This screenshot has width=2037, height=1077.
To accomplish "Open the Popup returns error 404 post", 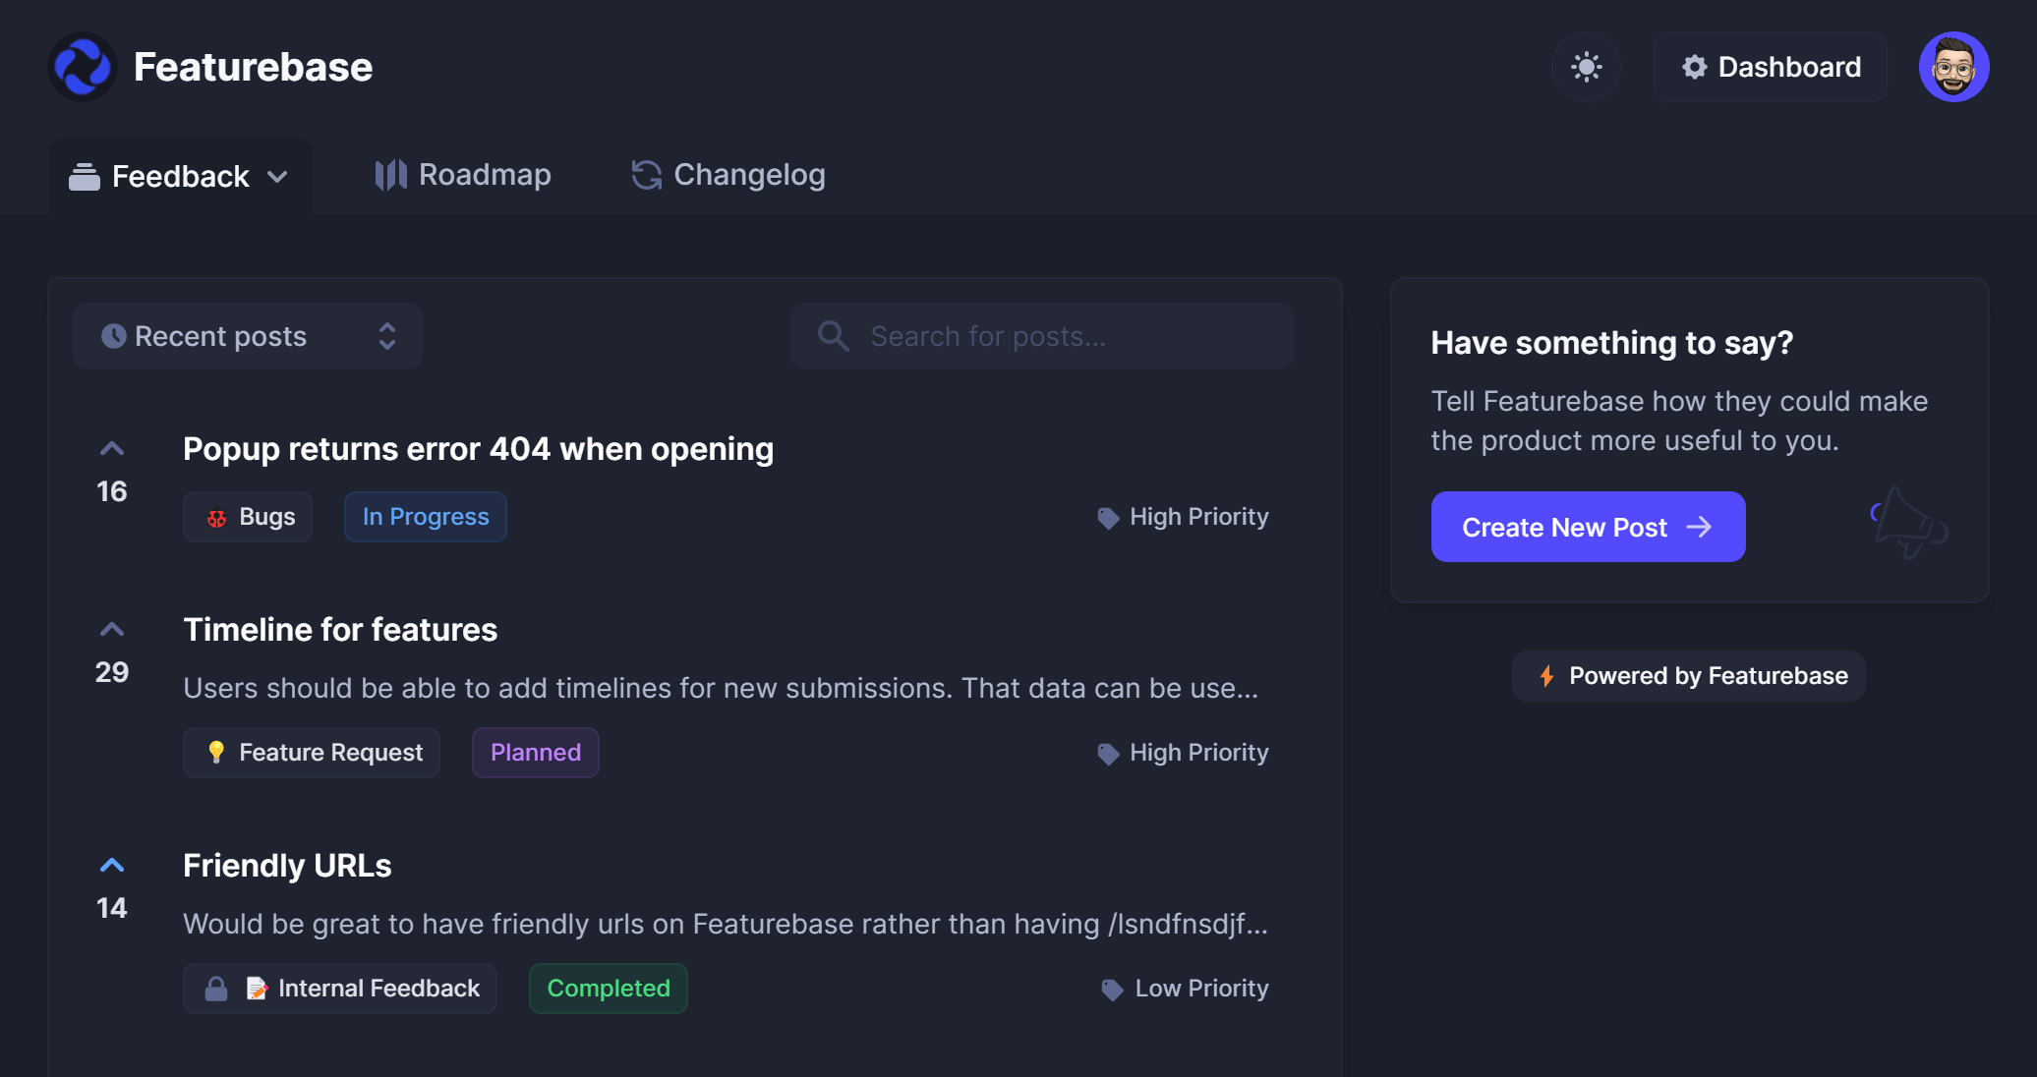I will pos(478,449).
